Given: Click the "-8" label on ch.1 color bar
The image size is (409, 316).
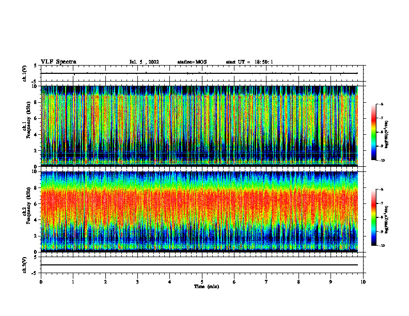Looking at the screenshot, I should tap(382, 132).
